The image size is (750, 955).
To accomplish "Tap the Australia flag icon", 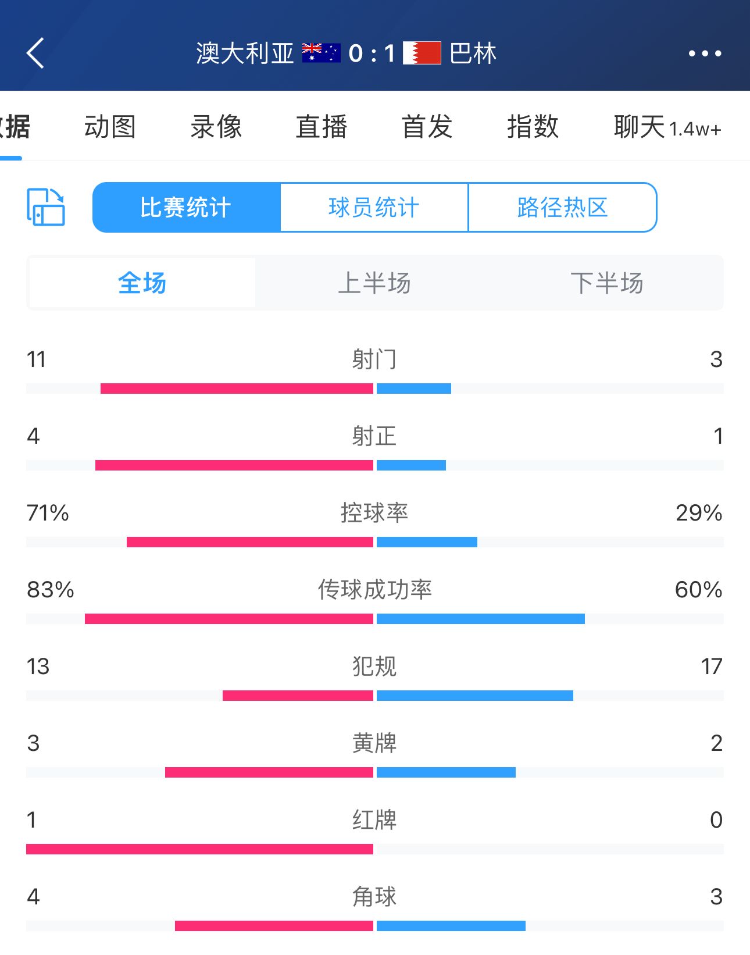I will tap(321, 54).
